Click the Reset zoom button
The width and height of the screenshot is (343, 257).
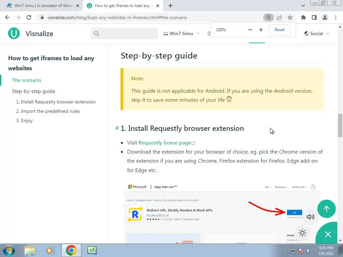[x=279, y=30]
